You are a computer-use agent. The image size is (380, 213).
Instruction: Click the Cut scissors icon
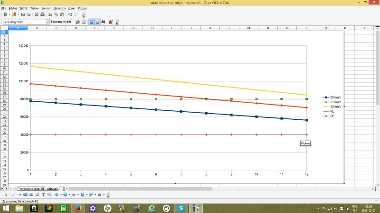click(50, 15)
